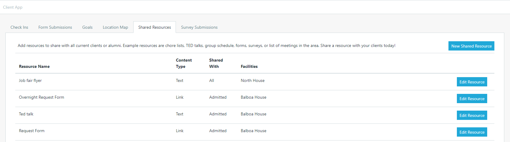Open Link type for Overnight Request Form

[x=180, y=97]
